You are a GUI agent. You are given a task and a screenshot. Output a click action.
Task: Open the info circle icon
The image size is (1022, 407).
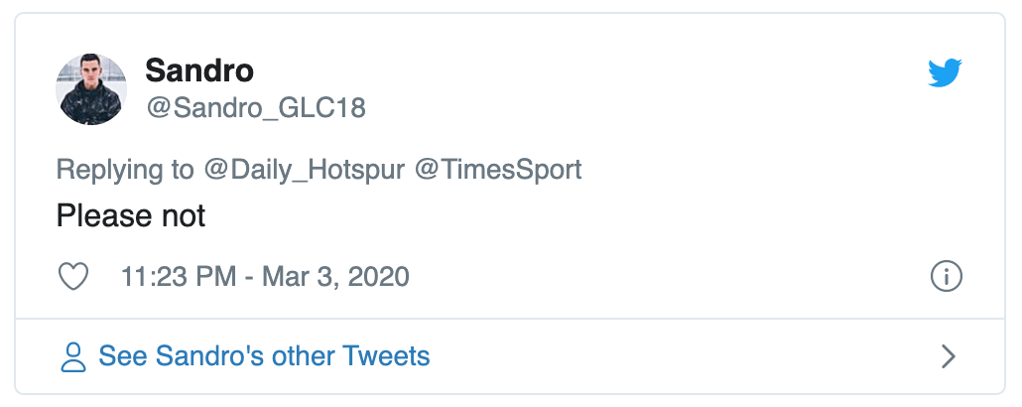(947, 277)
